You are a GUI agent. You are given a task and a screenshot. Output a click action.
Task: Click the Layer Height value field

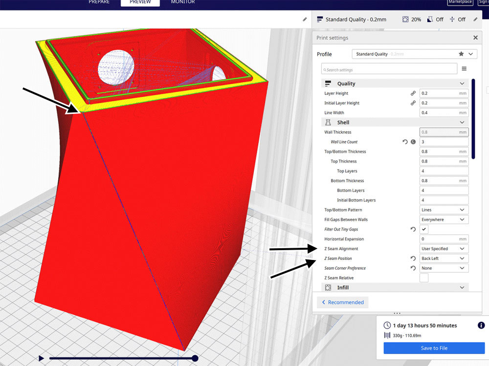444,93
